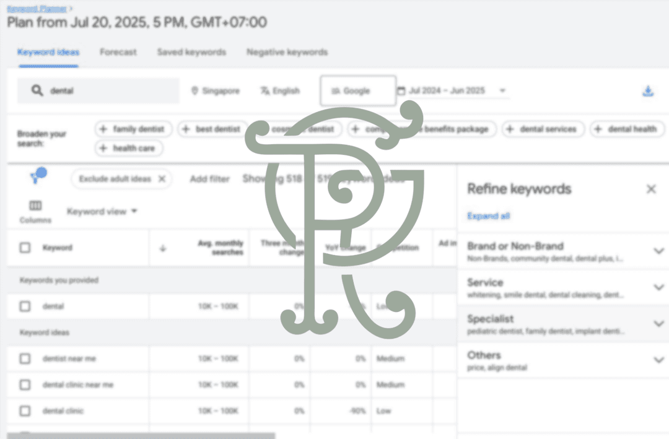Image resolution: width=669 pixels, height=439 pixels.
Task: Add family dentist to the search
Action: tap(133, 129)
